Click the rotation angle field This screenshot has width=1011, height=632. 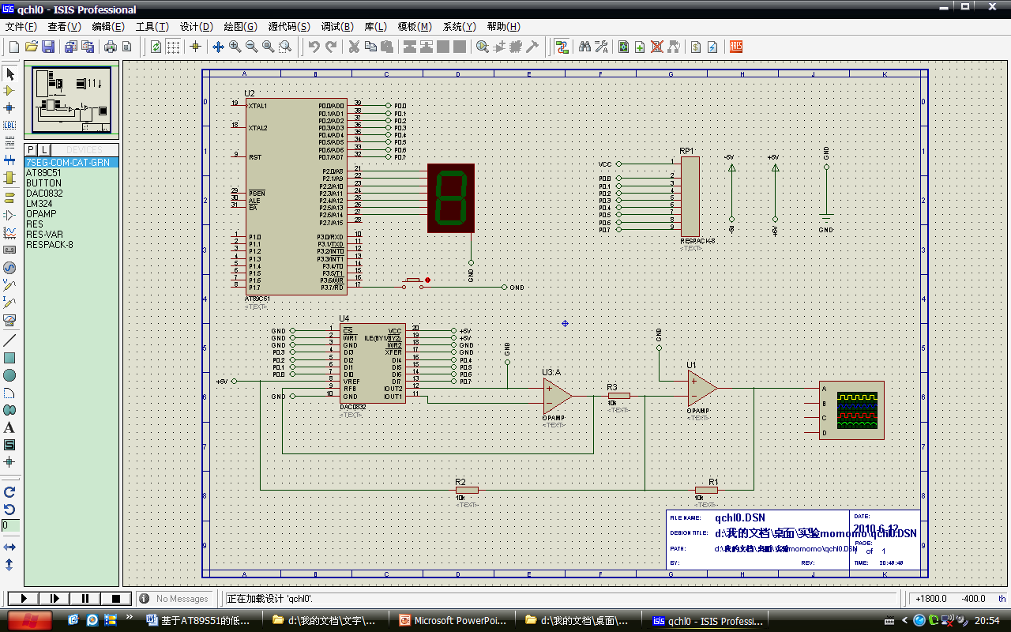point(10,525)
